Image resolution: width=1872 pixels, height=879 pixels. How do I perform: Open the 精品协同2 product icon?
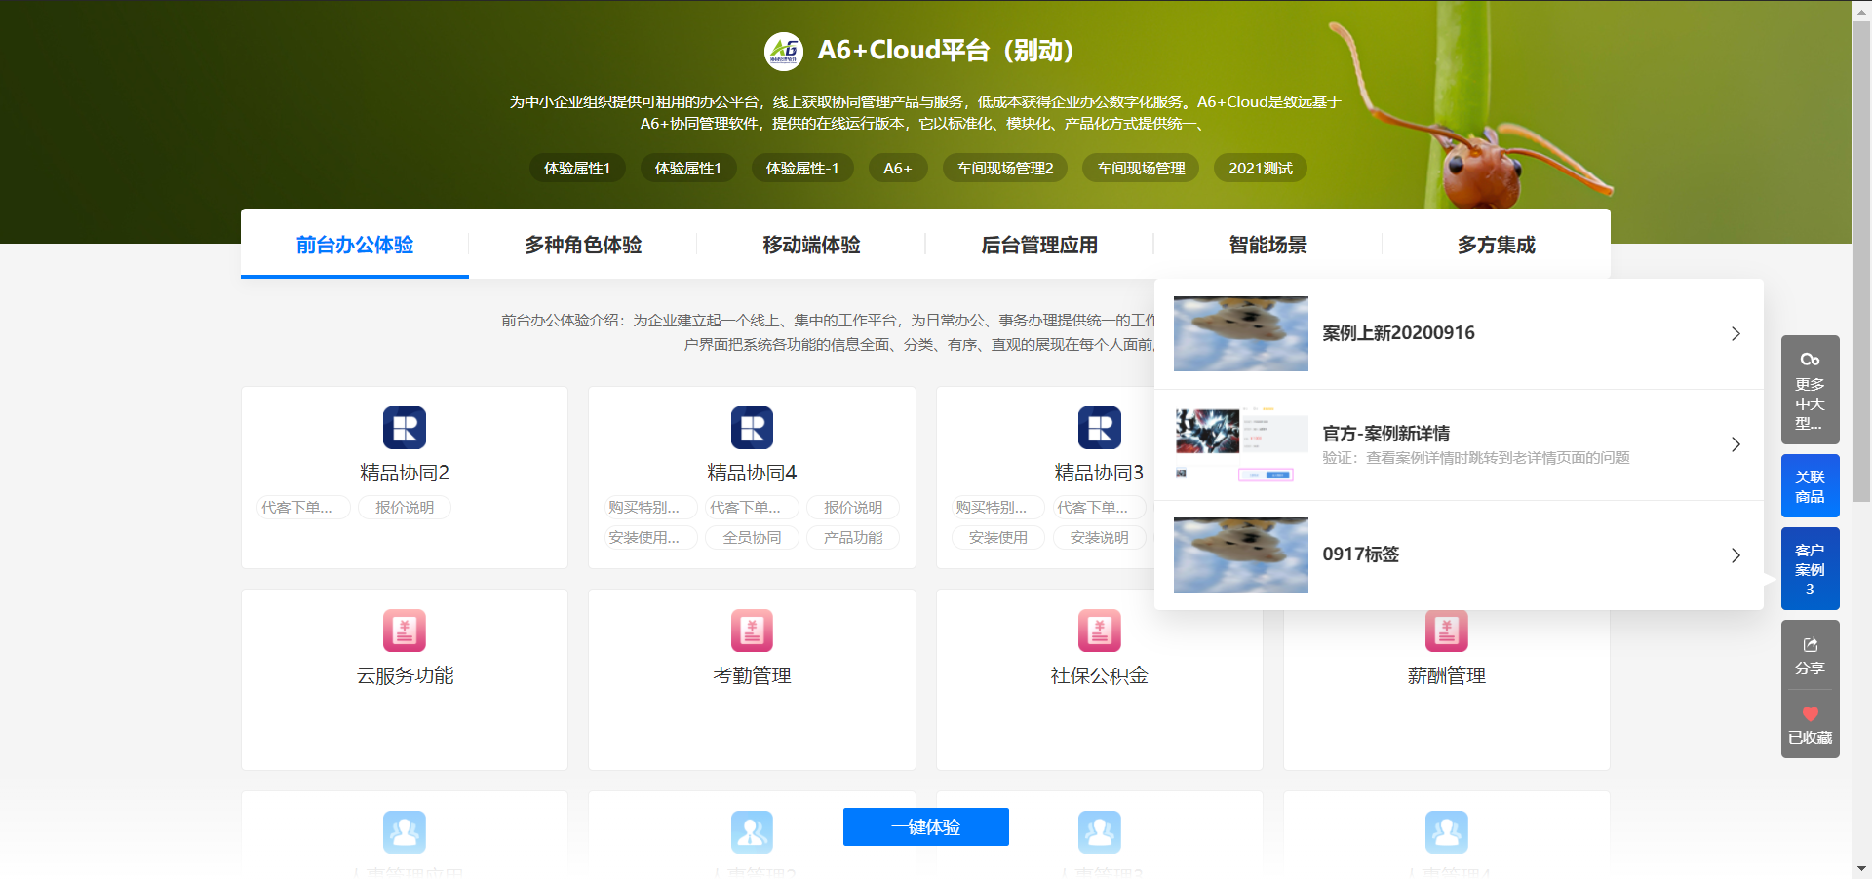click(405, 428)
